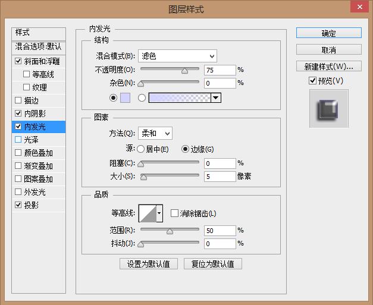Open the 方法 dropdown showing 柔和

[155, 133]
